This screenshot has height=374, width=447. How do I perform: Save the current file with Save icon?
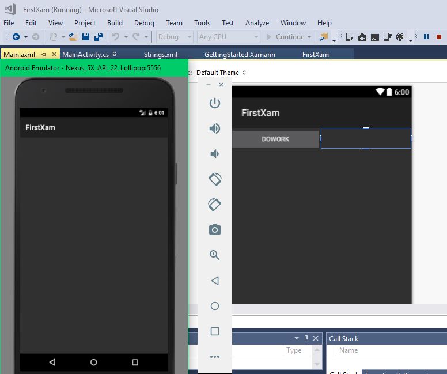pos(86,37)
